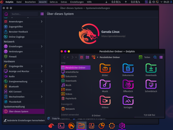Go back in Dolphin navigation
Viewport: 173px width, 130px height.
tap(64, 57)
